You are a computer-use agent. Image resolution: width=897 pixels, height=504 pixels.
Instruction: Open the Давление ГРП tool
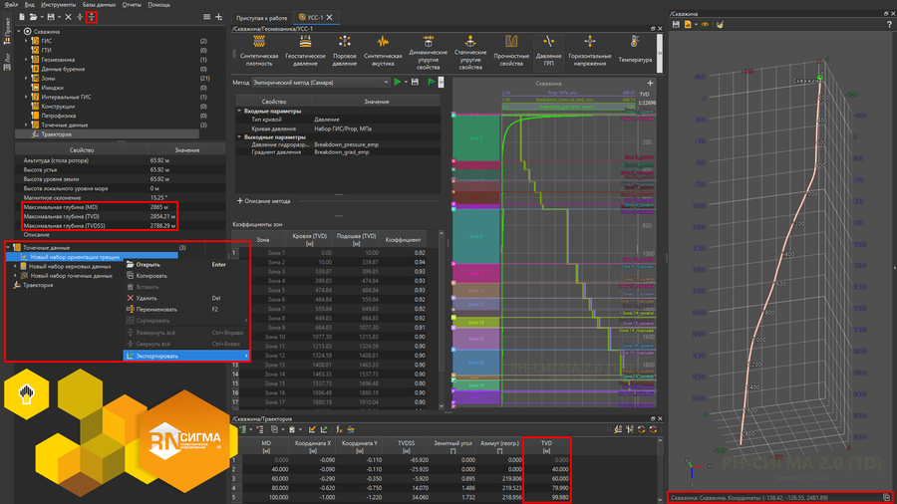click(x=548, y=42)
